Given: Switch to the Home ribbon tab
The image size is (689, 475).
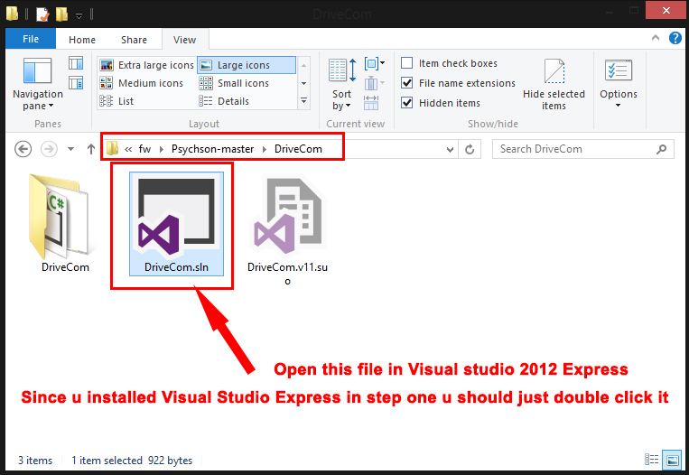Looking at the screenshot, I should coord(82,40).
